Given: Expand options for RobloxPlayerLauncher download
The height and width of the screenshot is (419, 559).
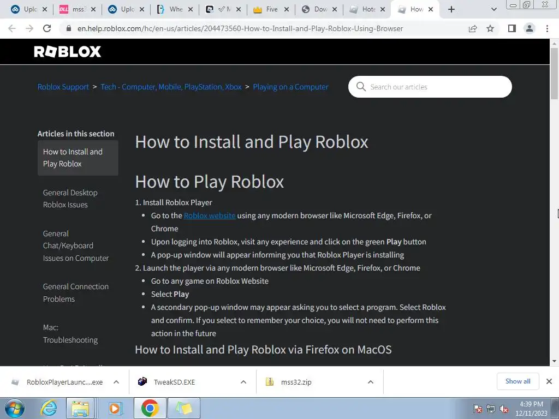Looking at the screenshot, I should 116,382.
